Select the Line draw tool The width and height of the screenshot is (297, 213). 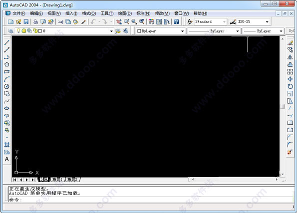point(7,42)
